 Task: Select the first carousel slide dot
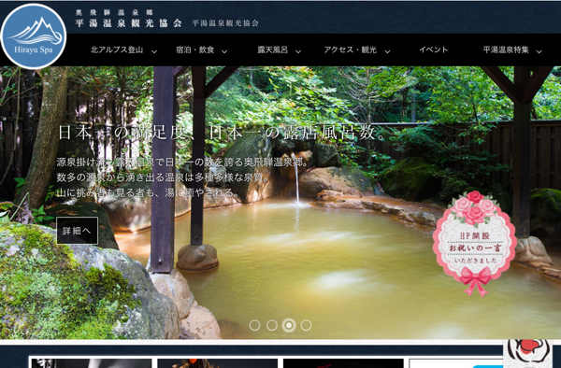254,325
